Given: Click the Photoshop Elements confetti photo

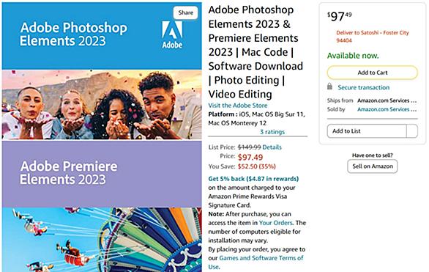Looking at the screenshot, I should [102, 105].
